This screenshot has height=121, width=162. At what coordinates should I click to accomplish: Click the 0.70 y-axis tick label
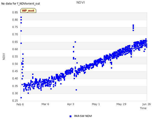coord(15,34)
